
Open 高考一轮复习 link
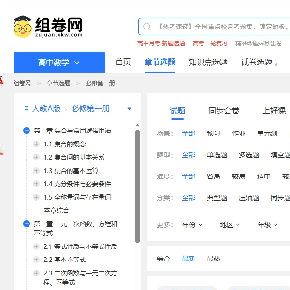click(210, 43)
